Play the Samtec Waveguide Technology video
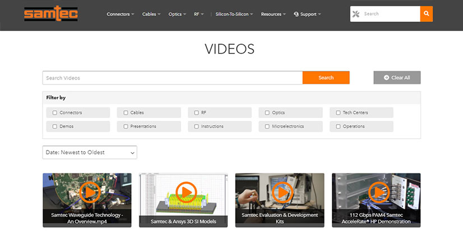463x231 pixels. (x=90, y=192)
